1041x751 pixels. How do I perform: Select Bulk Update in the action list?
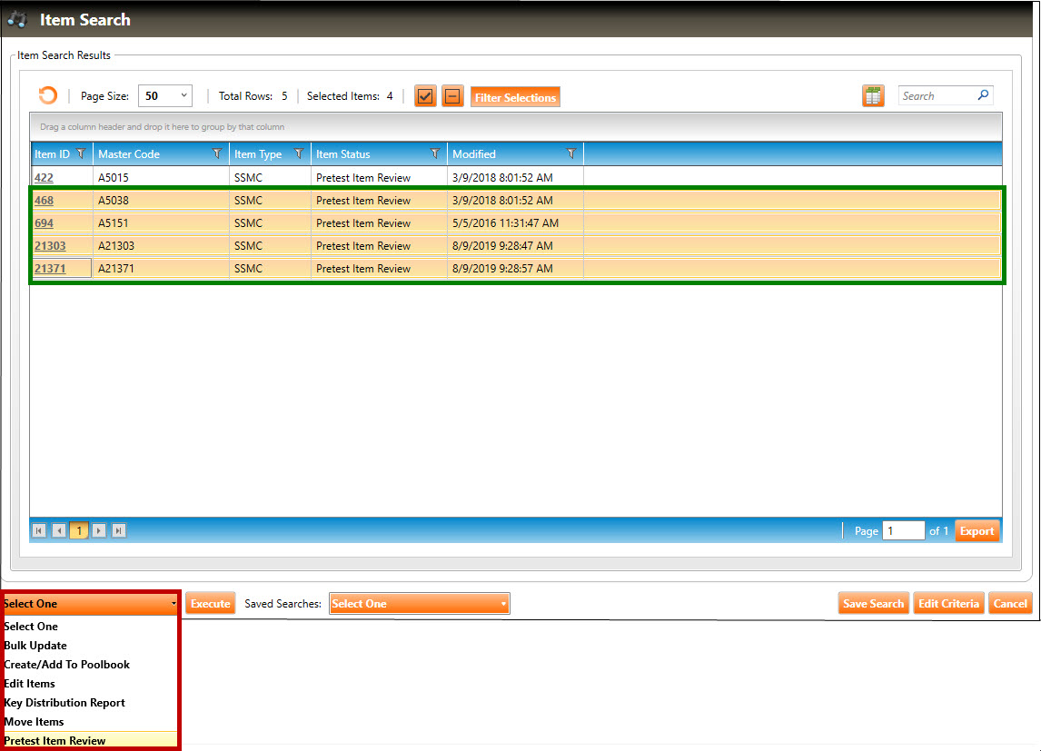35,646
